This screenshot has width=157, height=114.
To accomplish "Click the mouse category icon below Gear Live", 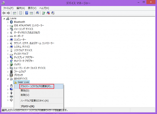I will click(x=11, y=86).
